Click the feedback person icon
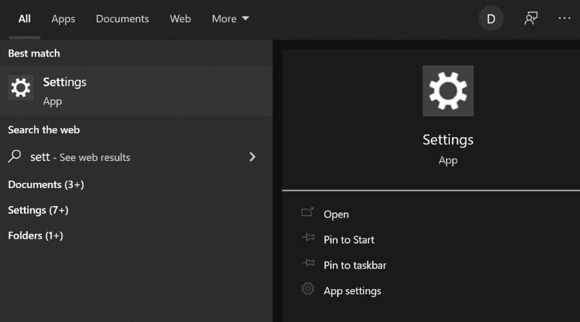Viewport: 580px width, 322px height. [x=530, y=19]
